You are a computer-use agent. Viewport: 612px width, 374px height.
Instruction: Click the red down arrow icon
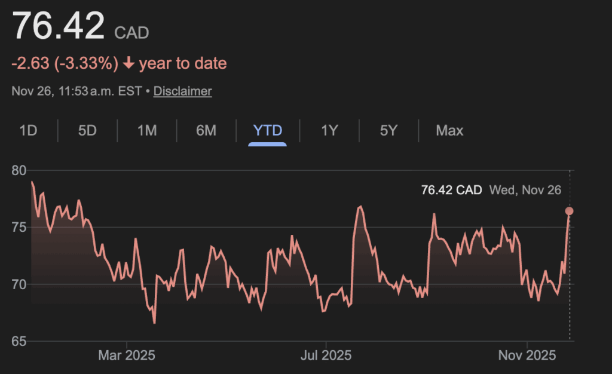(128, 63)
